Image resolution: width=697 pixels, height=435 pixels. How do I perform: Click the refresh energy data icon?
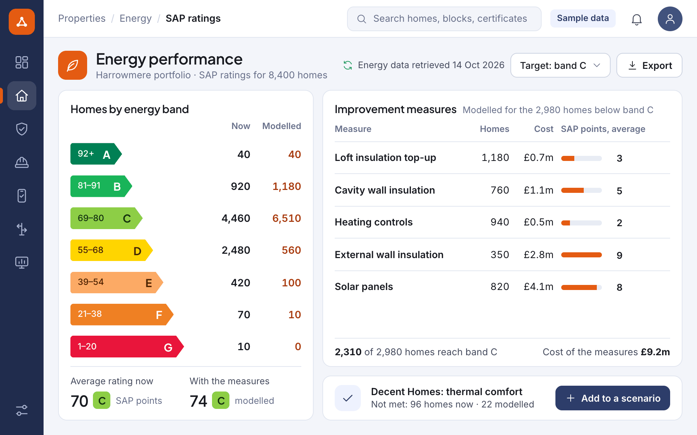[348, 65]
